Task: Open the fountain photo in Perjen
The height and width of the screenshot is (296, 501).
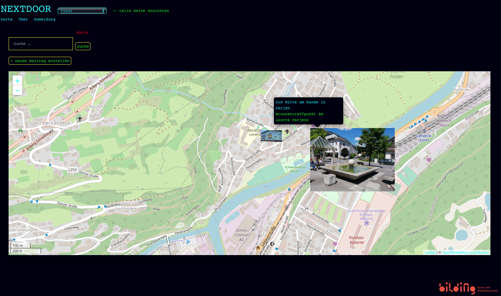Action: click(352, 160)
